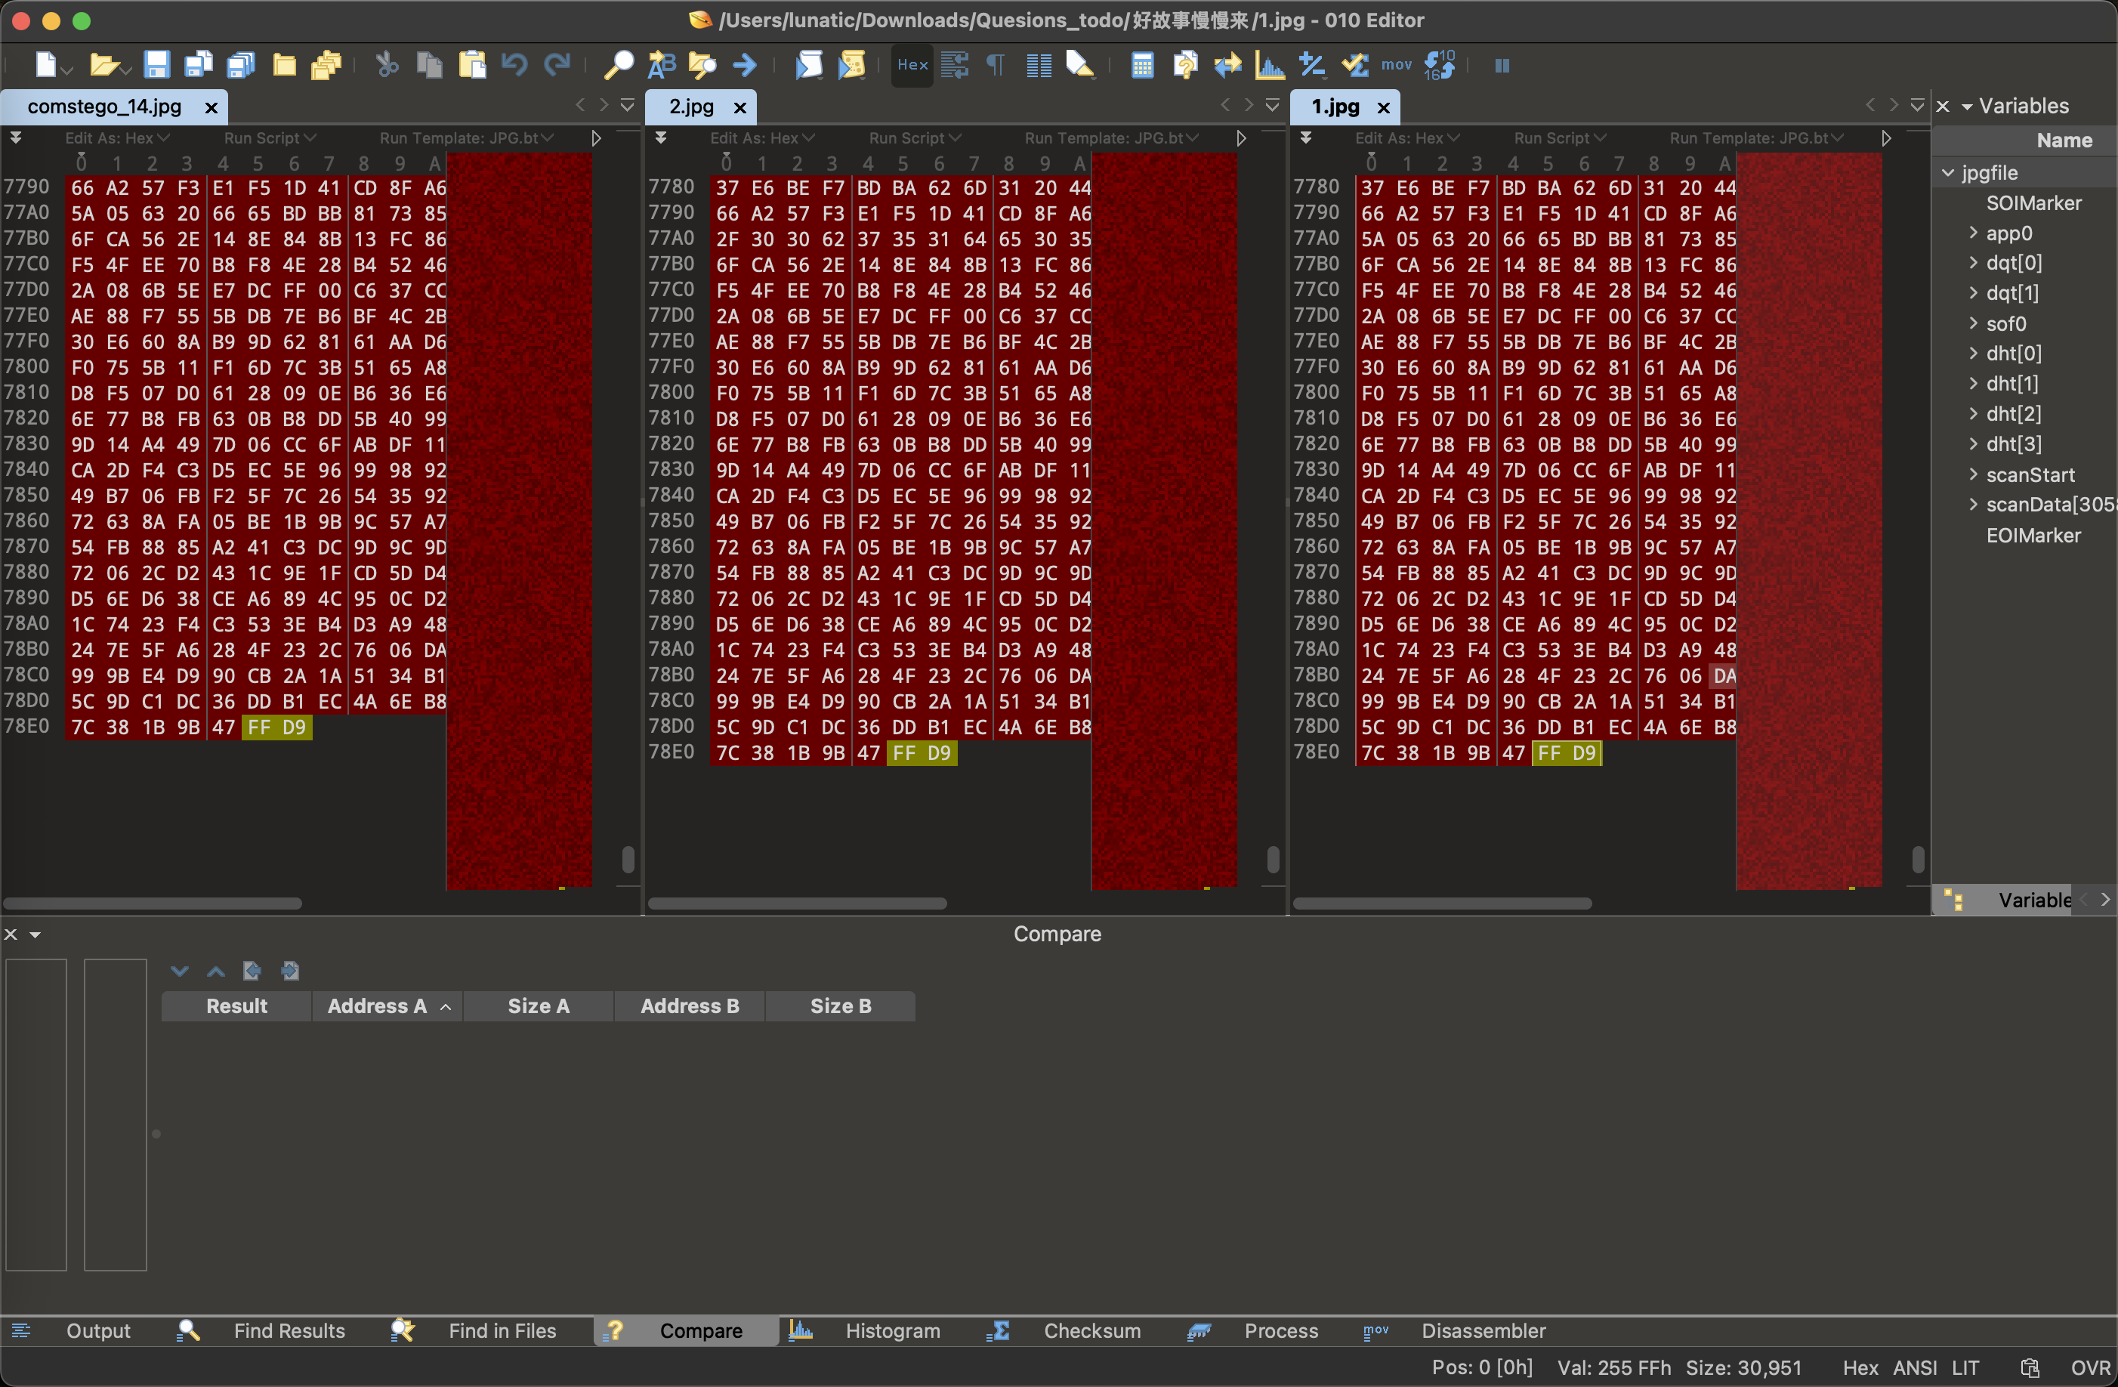Viewport: 2118px width, 1387px height.
Task: Select the EOIMarker variable row
Action: coord(2033,535)
